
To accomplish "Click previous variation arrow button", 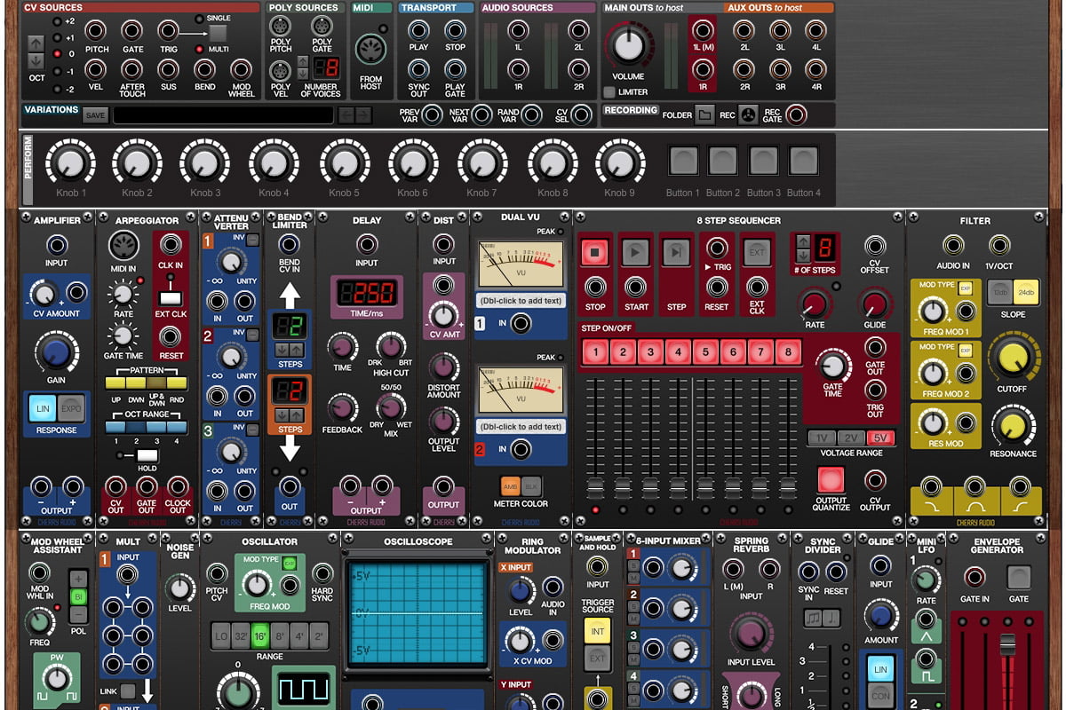I will [346, 114].
